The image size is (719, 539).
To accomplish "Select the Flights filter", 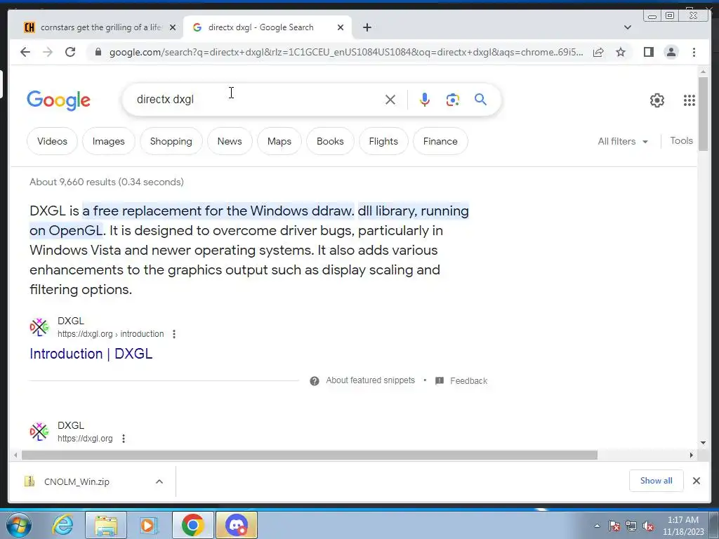I will (383, 141).
